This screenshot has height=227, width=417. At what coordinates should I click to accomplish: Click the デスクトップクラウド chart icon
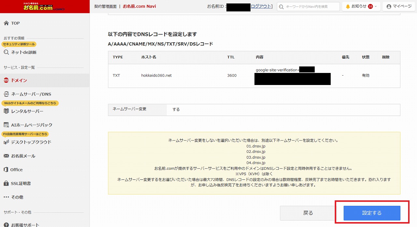tap(6, 142)
